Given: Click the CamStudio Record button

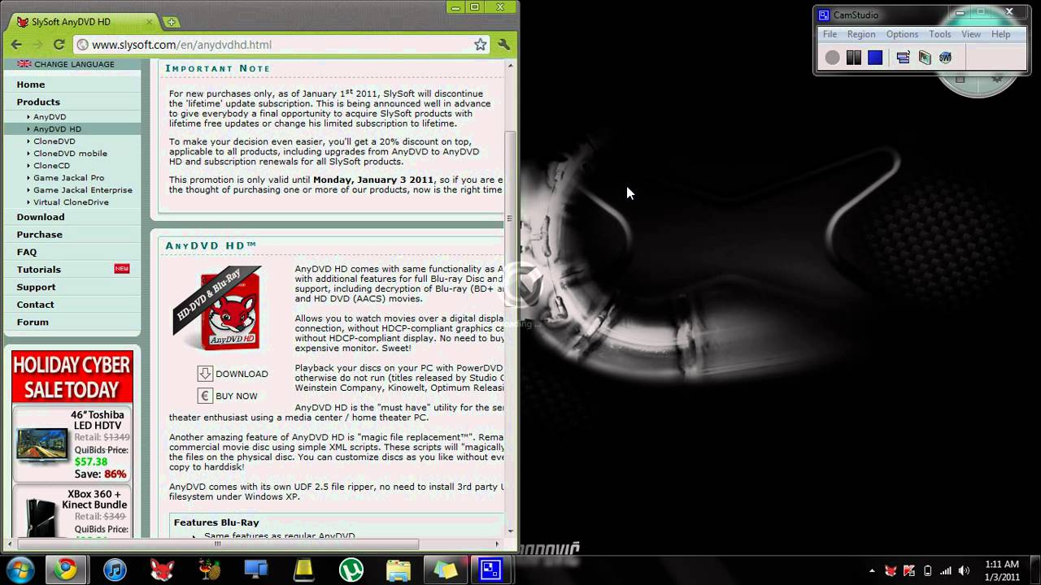Looking at the screenshot, I should (x=832, y=58).
